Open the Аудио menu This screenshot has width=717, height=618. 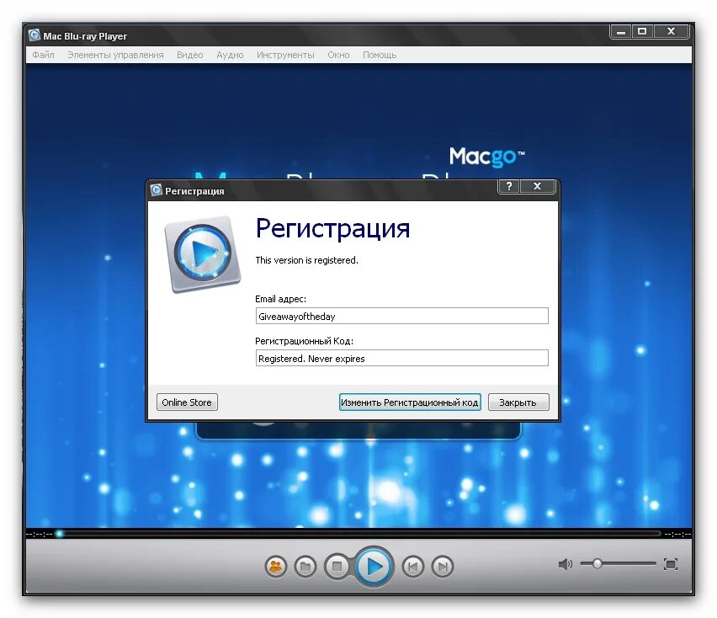tap(230, 55)
